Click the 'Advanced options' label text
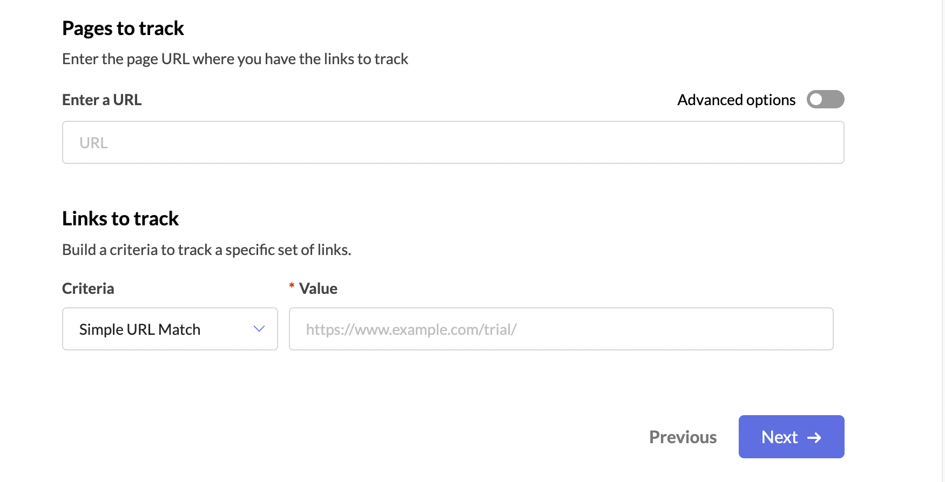 [x=737, y=100]
